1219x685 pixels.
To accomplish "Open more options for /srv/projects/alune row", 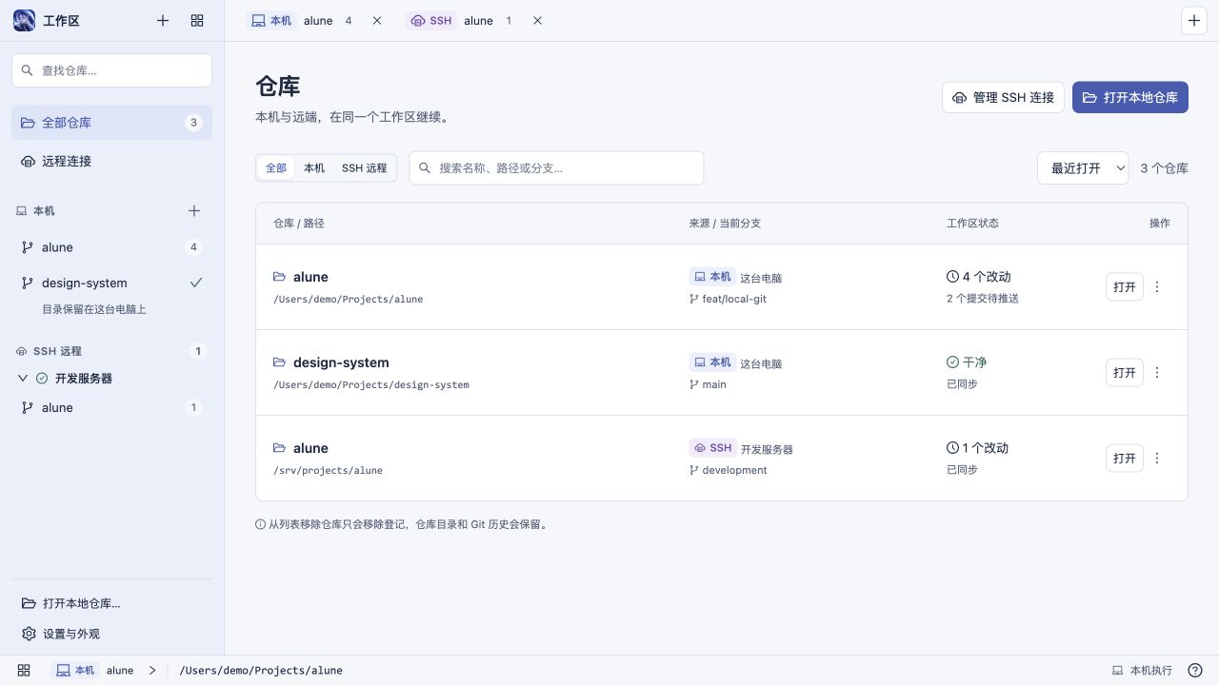I will pyautogui.click(x=1157, y=458).
